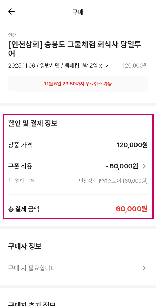Click the grey 120,000원 item price
This screenshot has height=306, width=156.
pyautogui.click(x=135, y=65)
